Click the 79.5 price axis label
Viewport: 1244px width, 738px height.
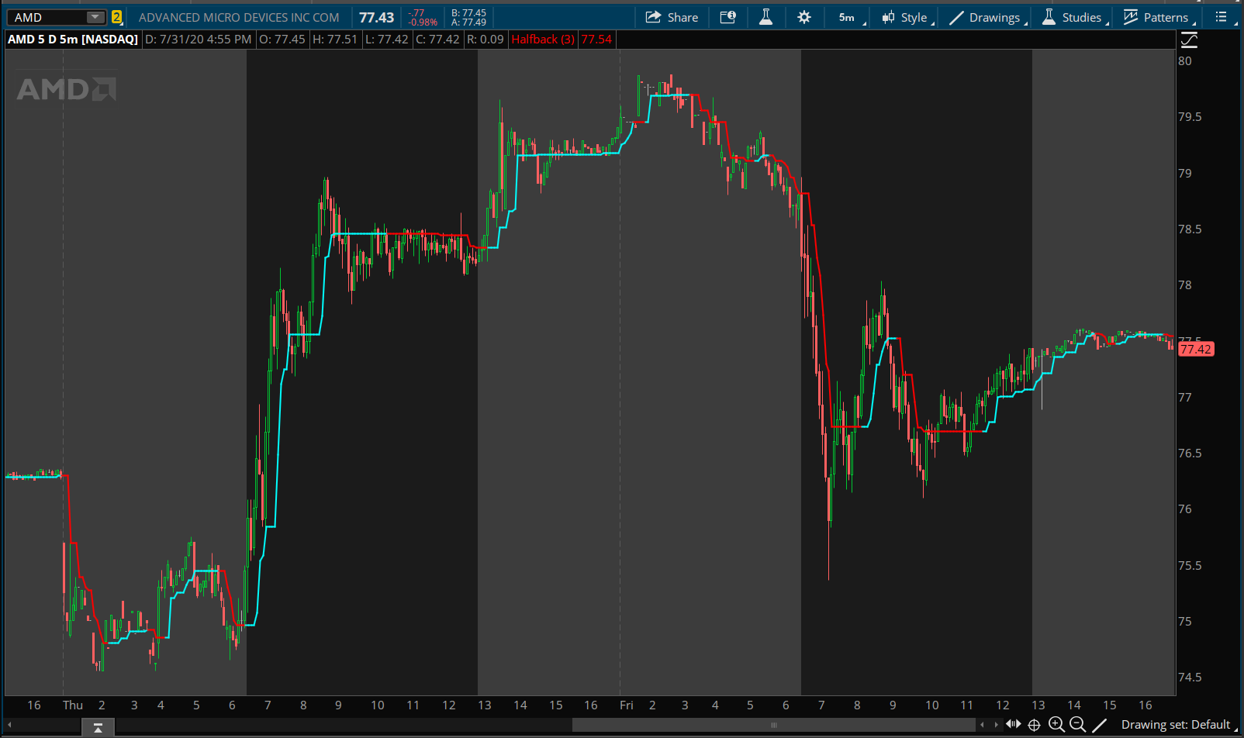(1190, 117)
